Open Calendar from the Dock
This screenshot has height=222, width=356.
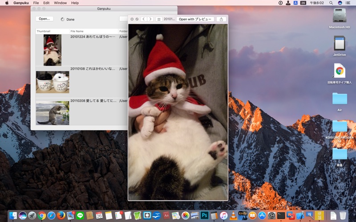[99, 215]
